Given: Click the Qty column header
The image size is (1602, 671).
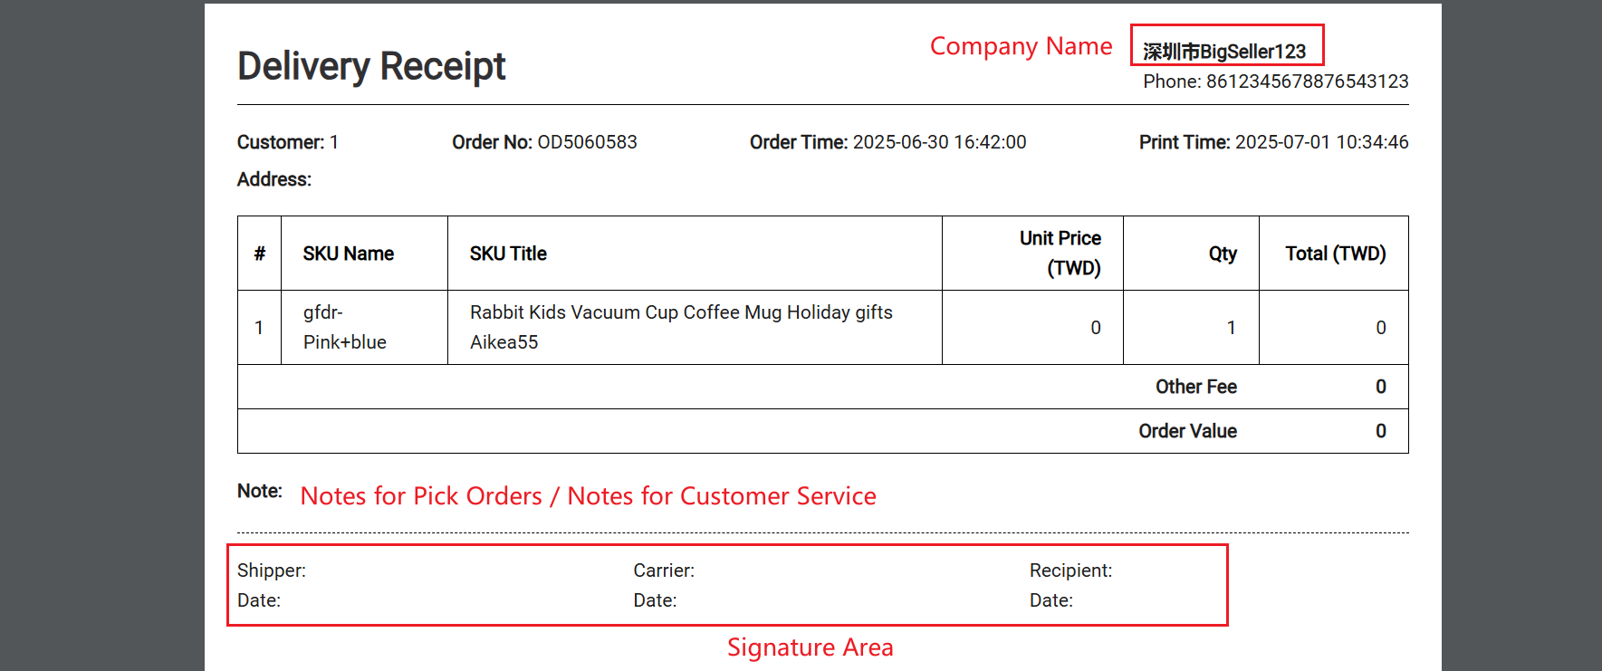Looking at the screenshot, I should click(1223, 254).
